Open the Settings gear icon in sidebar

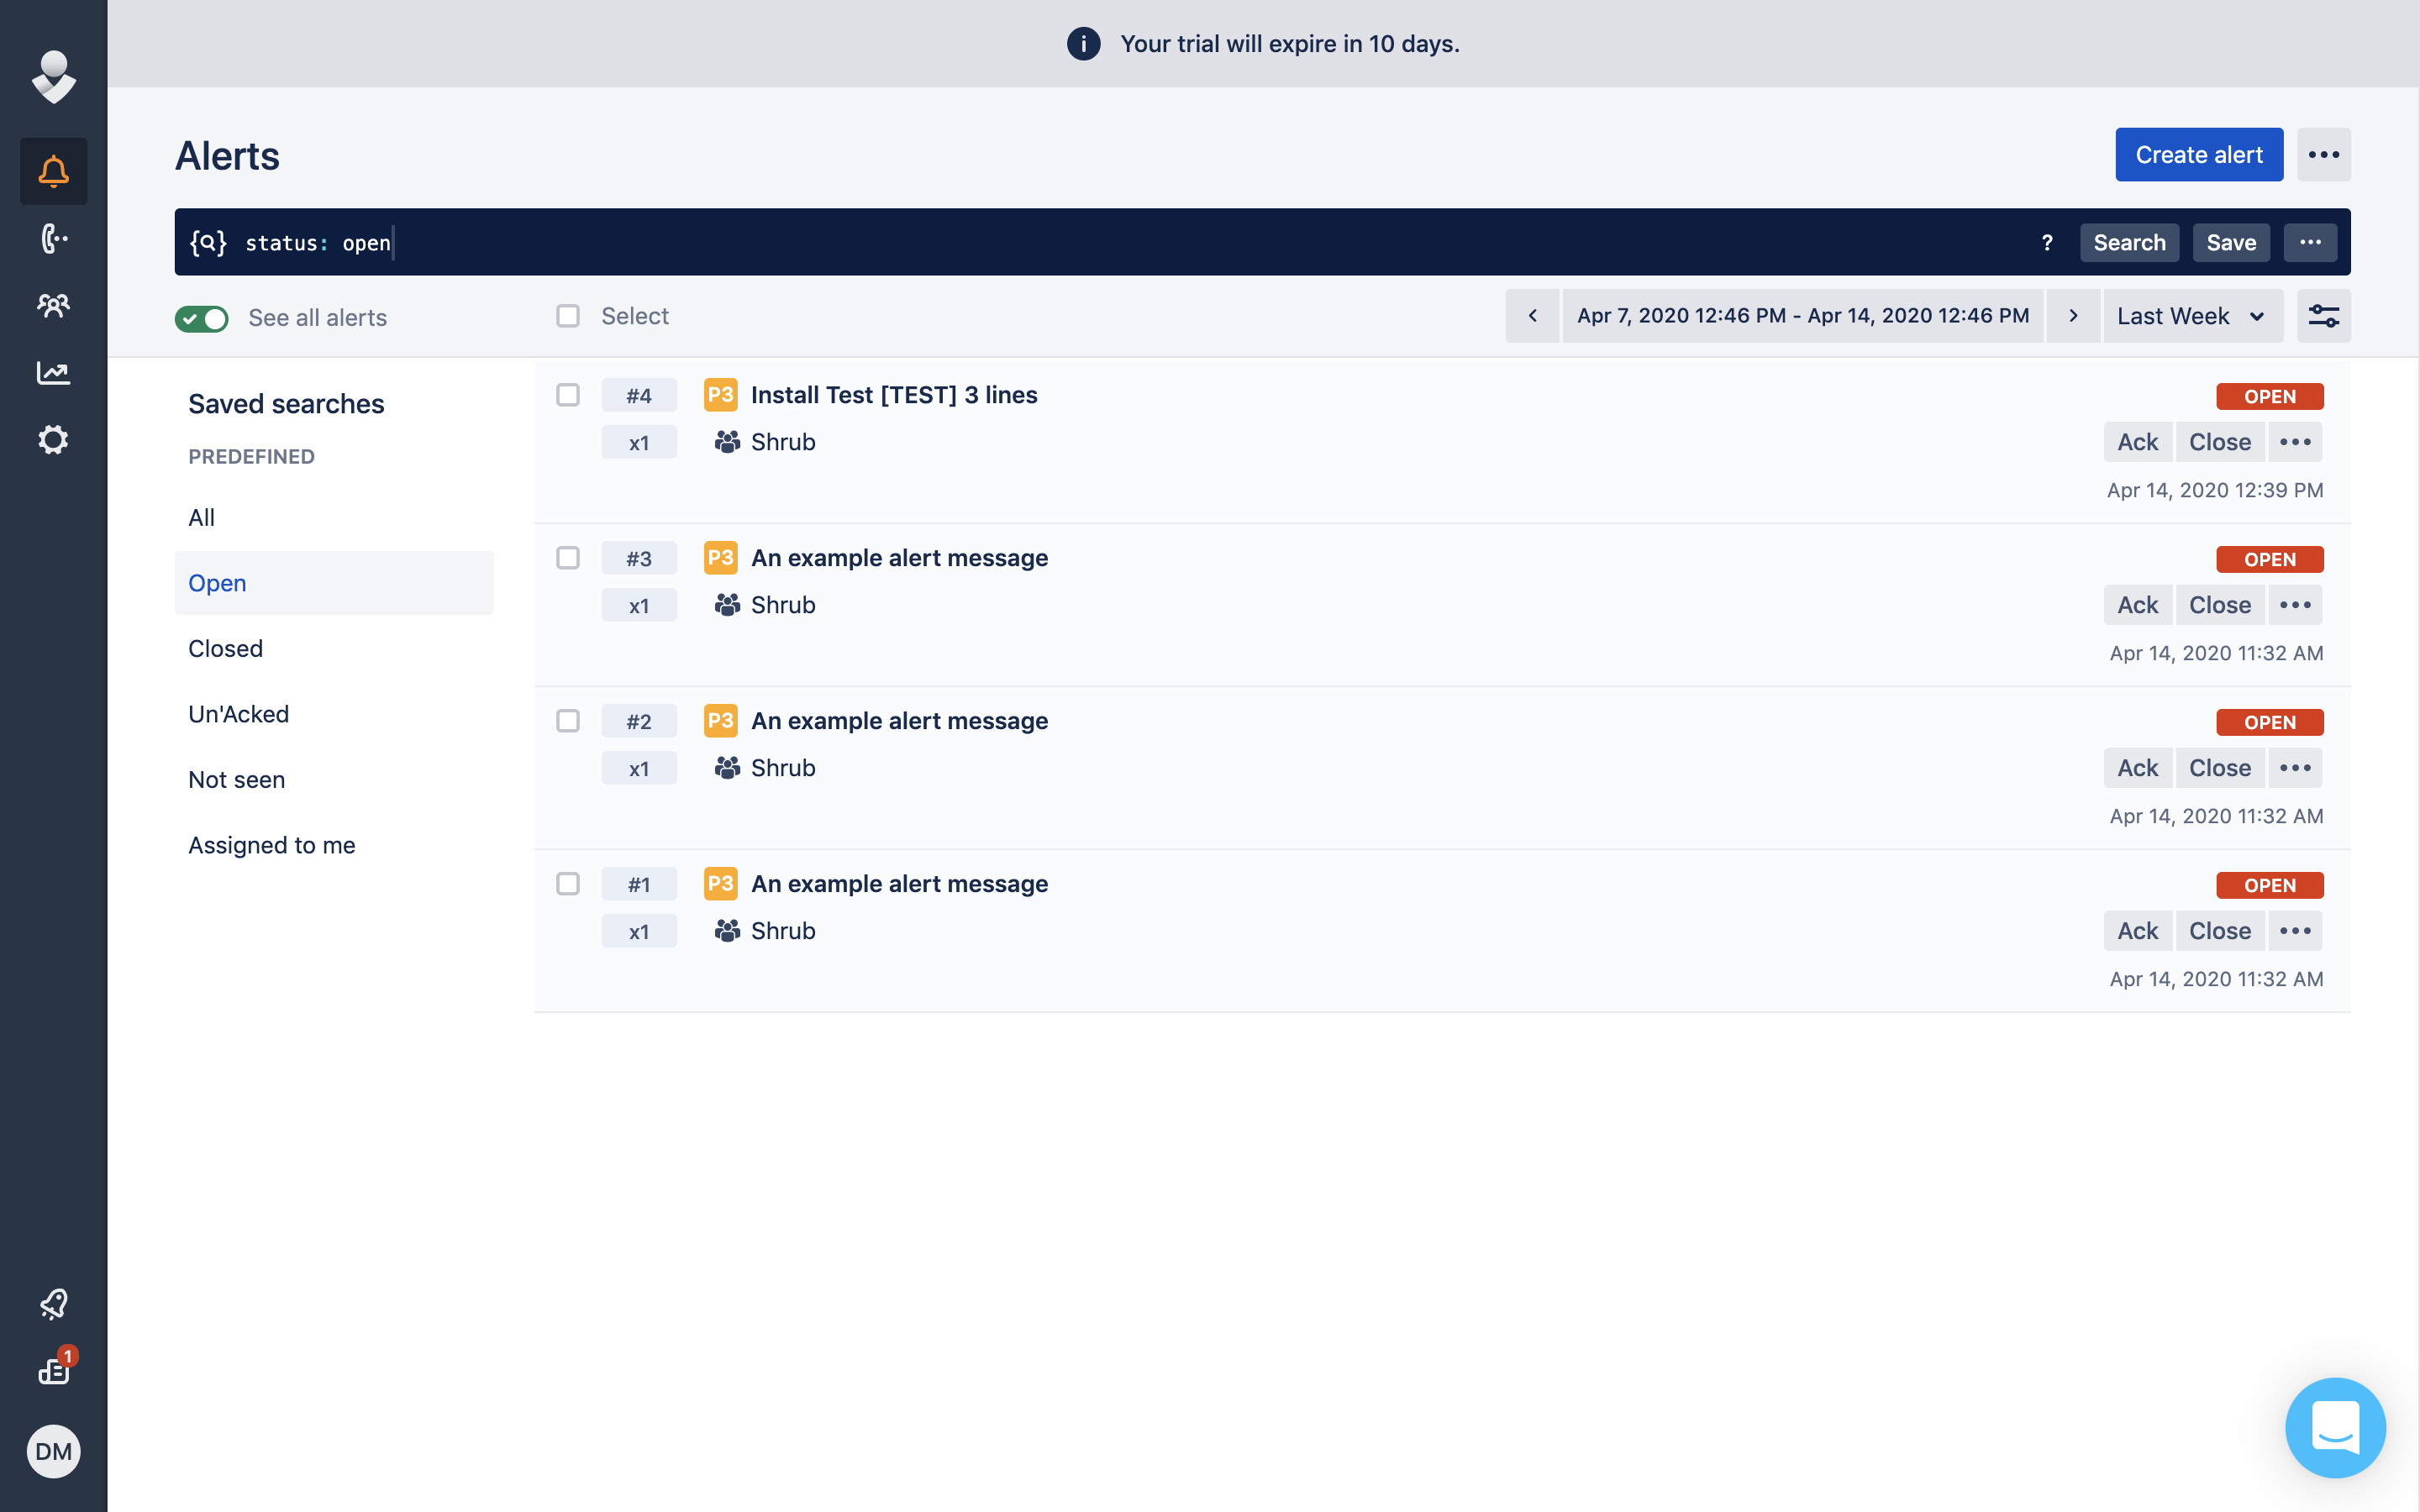pyautogui.click(x=53, y=440)
